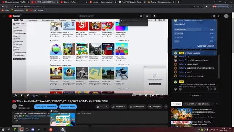Switch player to miniplayer mode
The image size is (234, 132).
pos(152,95)
